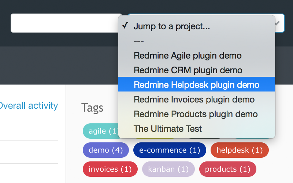Click the Tags section heading
The height and width of the screenshot is (183, 293).
click(92, 108)
